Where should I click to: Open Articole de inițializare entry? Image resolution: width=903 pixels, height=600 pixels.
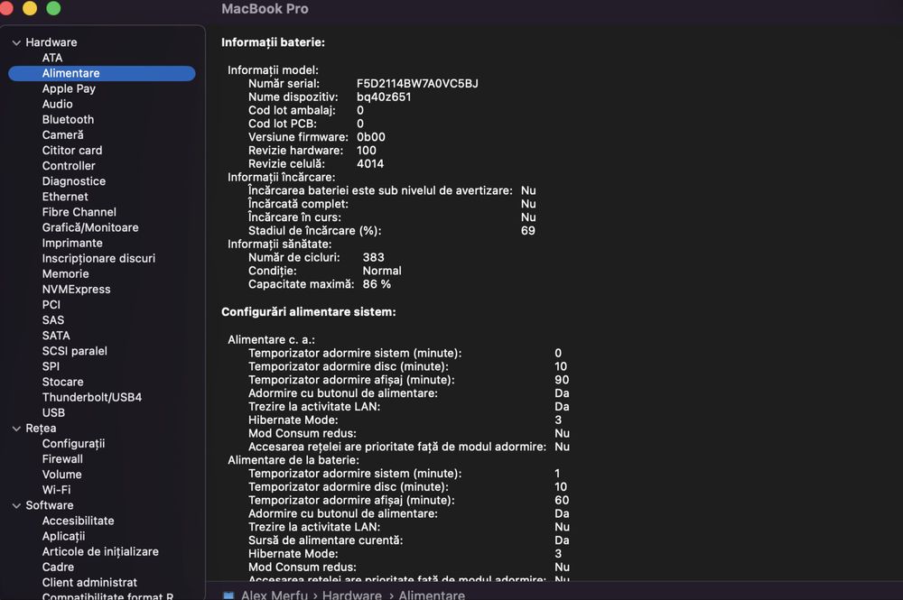pos(100,551)
